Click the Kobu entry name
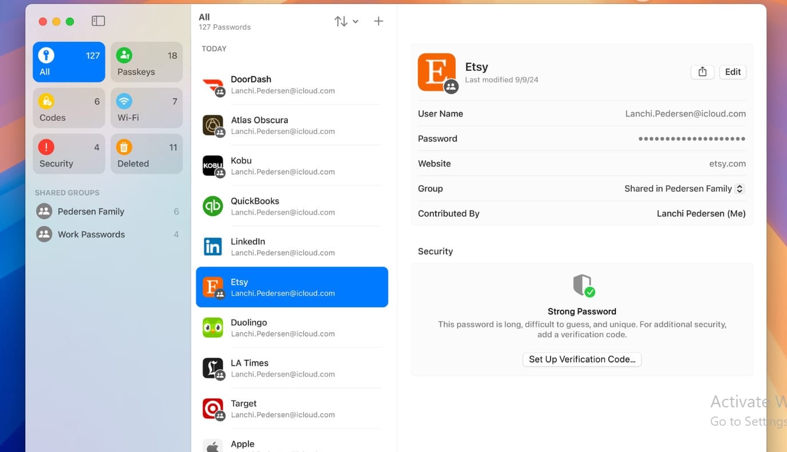787x452 pixels. pos(241,160)
